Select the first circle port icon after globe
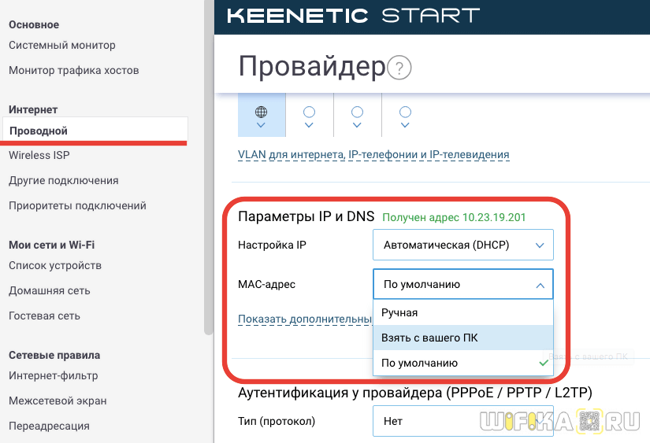The image size is (650, 443). pyautogui.click(x=309, y=116)
